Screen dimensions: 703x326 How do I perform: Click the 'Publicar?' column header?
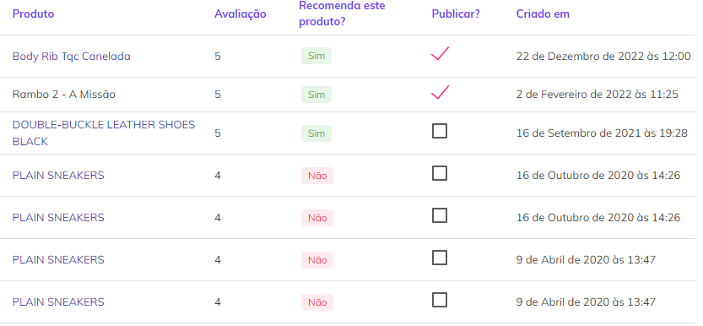(x=456, y=14)
